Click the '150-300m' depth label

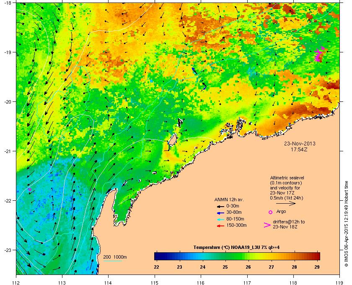click(236, 225)
